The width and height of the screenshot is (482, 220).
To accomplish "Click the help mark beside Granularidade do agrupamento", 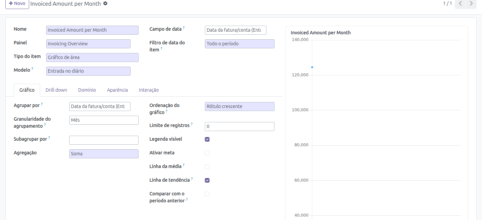I will coord(45,125).
